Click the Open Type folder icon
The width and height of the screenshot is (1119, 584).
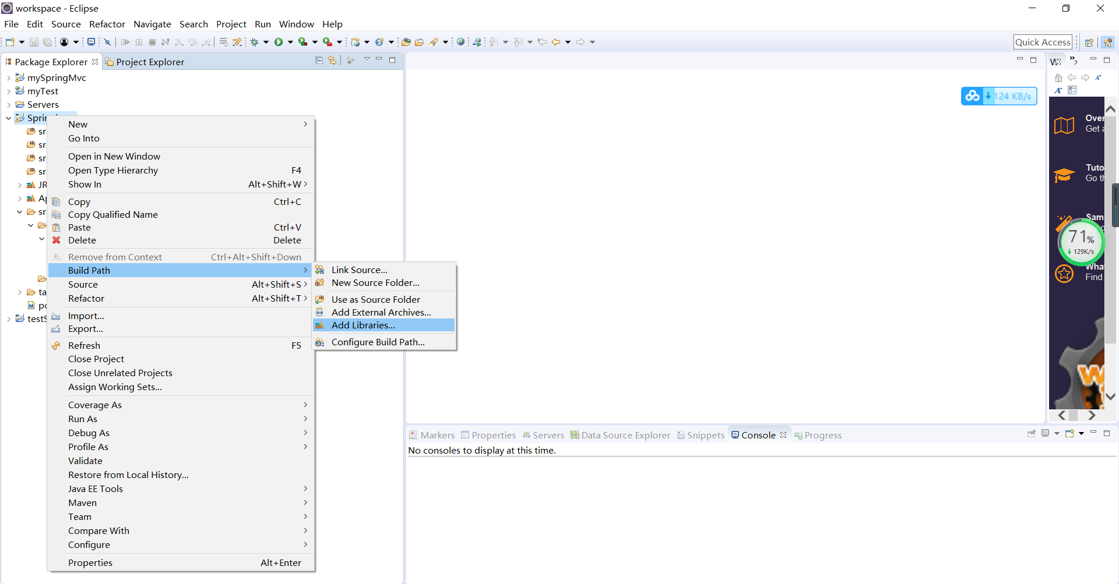(406, 42)
